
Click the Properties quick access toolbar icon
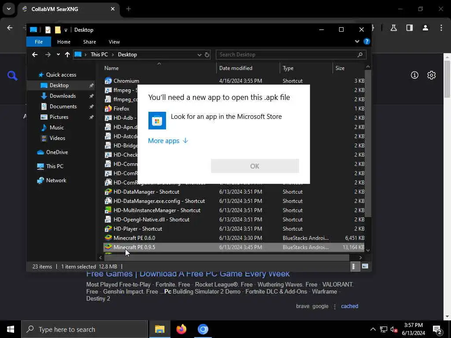point(48,29)
